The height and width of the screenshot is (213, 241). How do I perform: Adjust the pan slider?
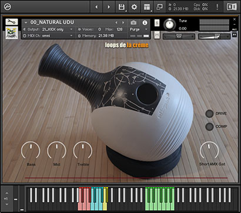point(179,36)
